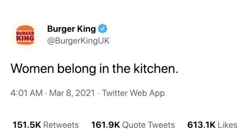248x140 pixels.
Task: Click the 613.1K like count number
Action: [x=201, y=125]
